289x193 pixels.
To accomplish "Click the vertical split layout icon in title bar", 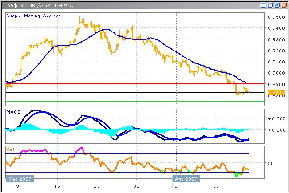I will click(x=263, y=5).
